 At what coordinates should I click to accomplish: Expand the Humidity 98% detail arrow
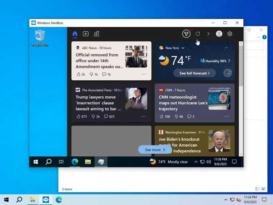pyautogui.click(x=229, y=61)
